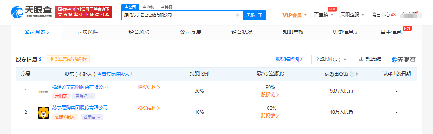
Task: Click the 持股比例 column header
Action: [199, 74]
